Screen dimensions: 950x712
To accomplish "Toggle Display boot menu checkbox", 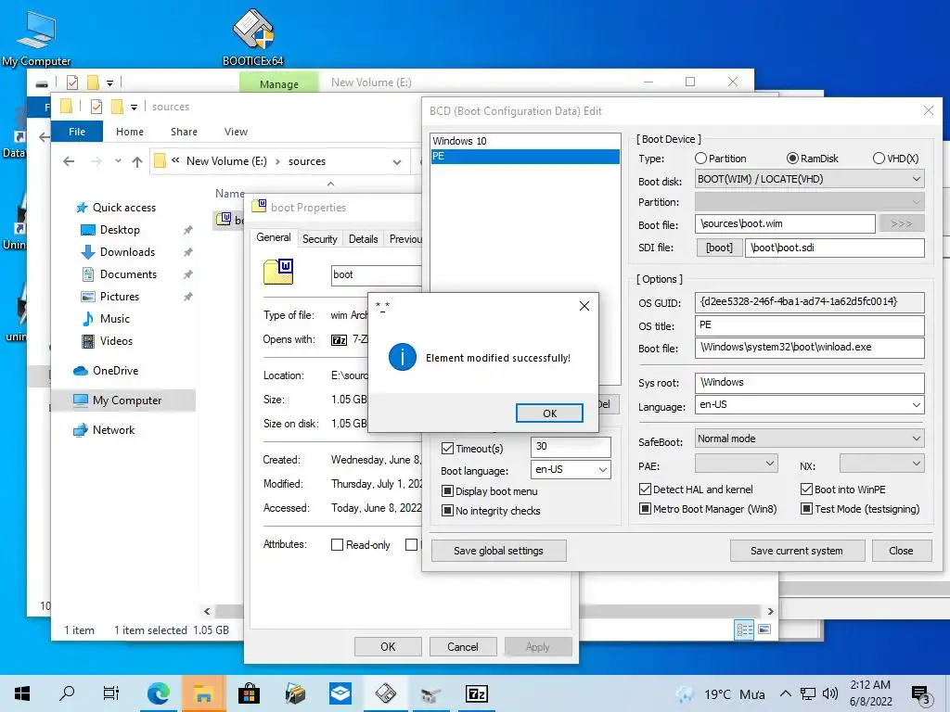I will pos(448,491).
